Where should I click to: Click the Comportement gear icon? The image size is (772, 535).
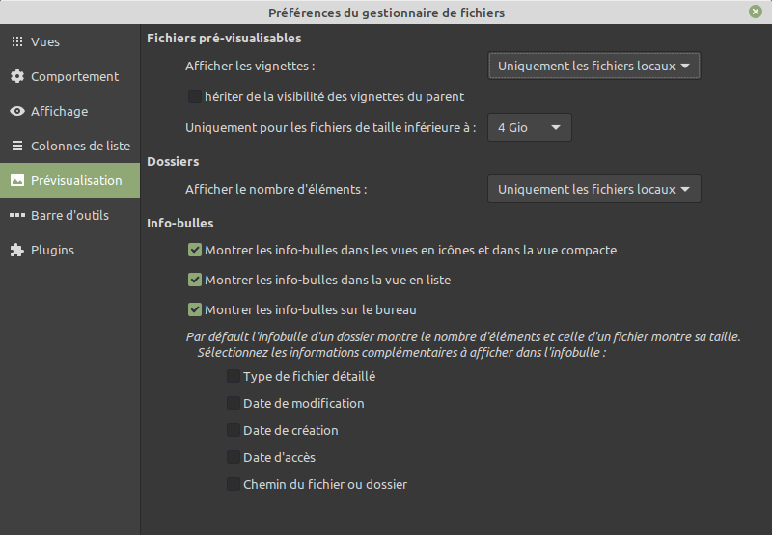point(16,77)
